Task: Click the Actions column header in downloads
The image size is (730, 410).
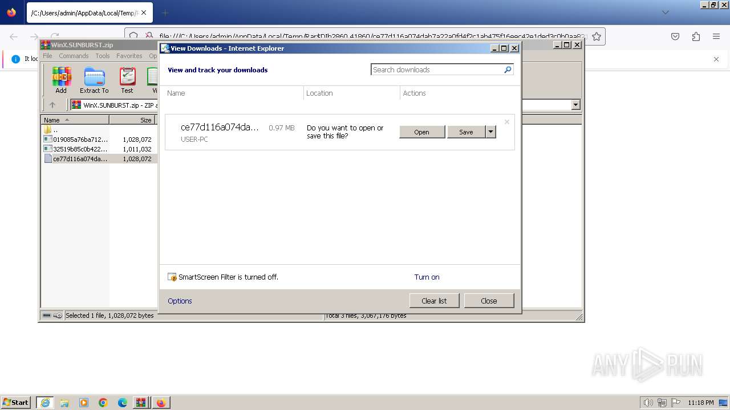Action: [415, 93]
